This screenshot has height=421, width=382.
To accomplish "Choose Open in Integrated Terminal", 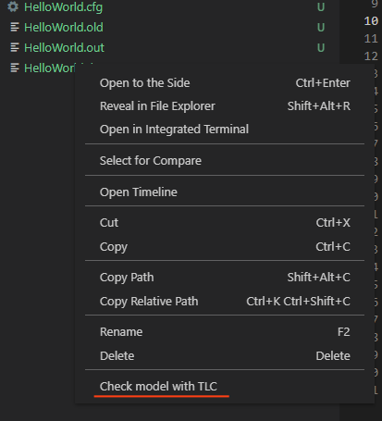I will (225, 130).
